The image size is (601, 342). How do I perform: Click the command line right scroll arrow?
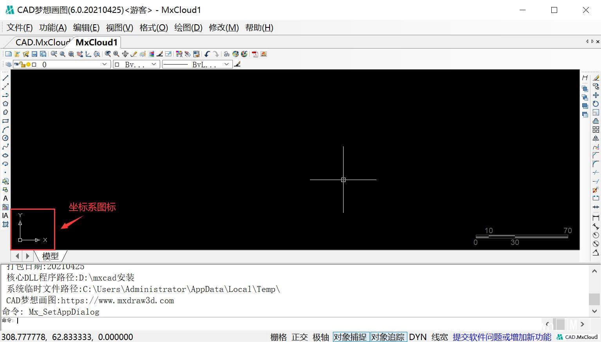(582, 324)
